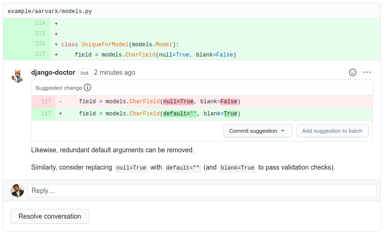Click Add suggestion to batch button
Viewport: 386px width, 235px height.
coord(332,131)
